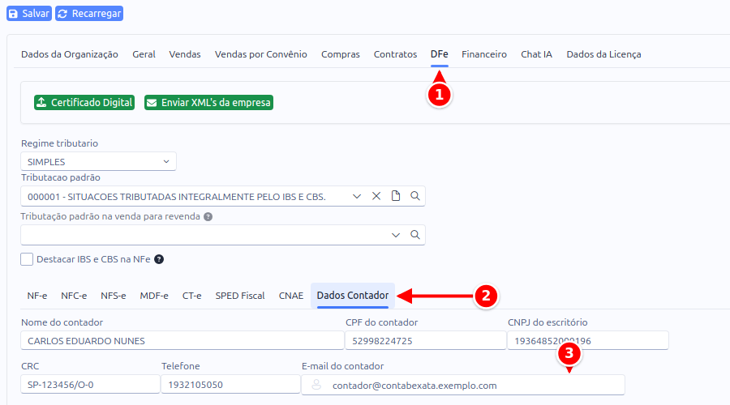Click search icon in venda para revenda field

[414, 235]
